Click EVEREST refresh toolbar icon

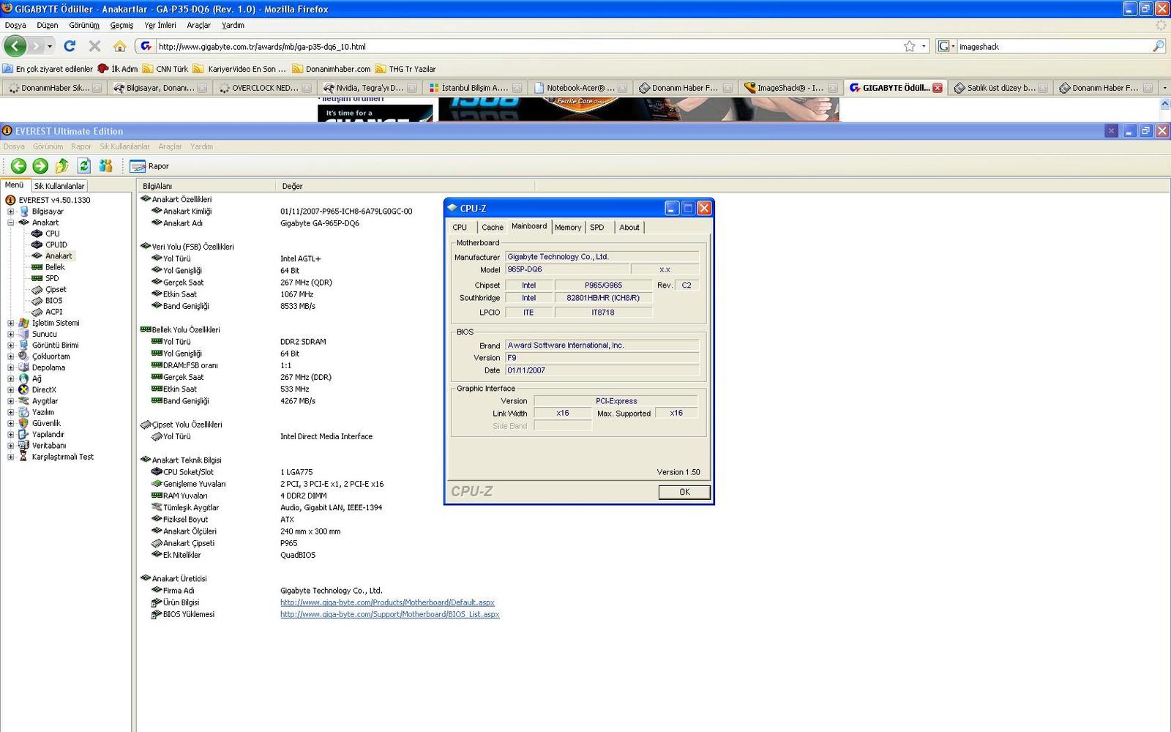(84, 166)
